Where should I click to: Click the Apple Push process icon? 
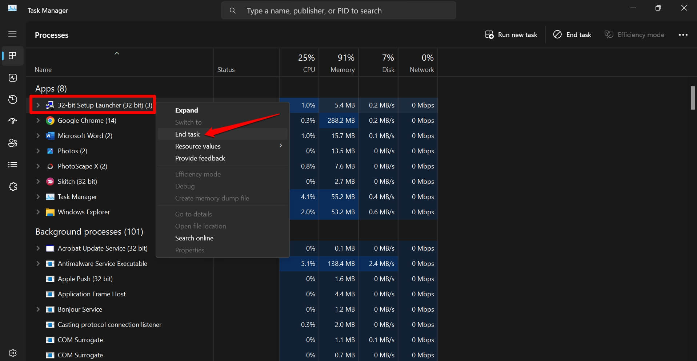point(50,279)
